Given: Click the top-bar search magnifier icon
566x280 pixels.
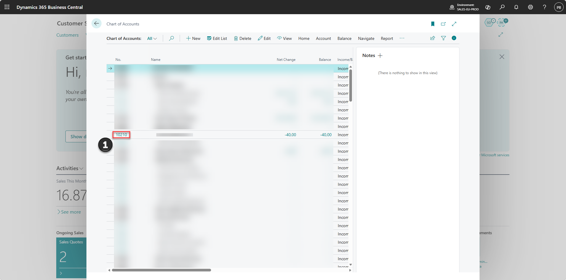Looking at the screenshot, I should click(x=502, y=7).
